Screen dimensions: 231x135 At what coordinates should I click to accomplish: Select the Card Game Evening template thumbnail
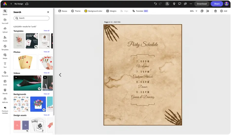(x=32, y=41)
